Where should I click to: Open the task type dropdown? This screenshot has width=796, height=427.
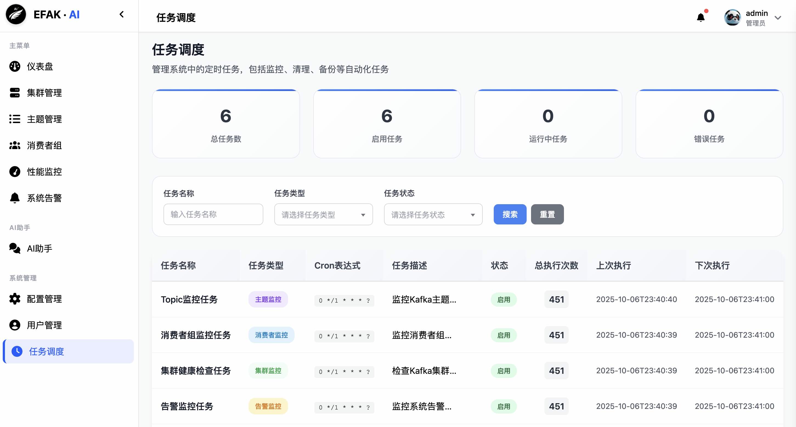tap(323, 214)
